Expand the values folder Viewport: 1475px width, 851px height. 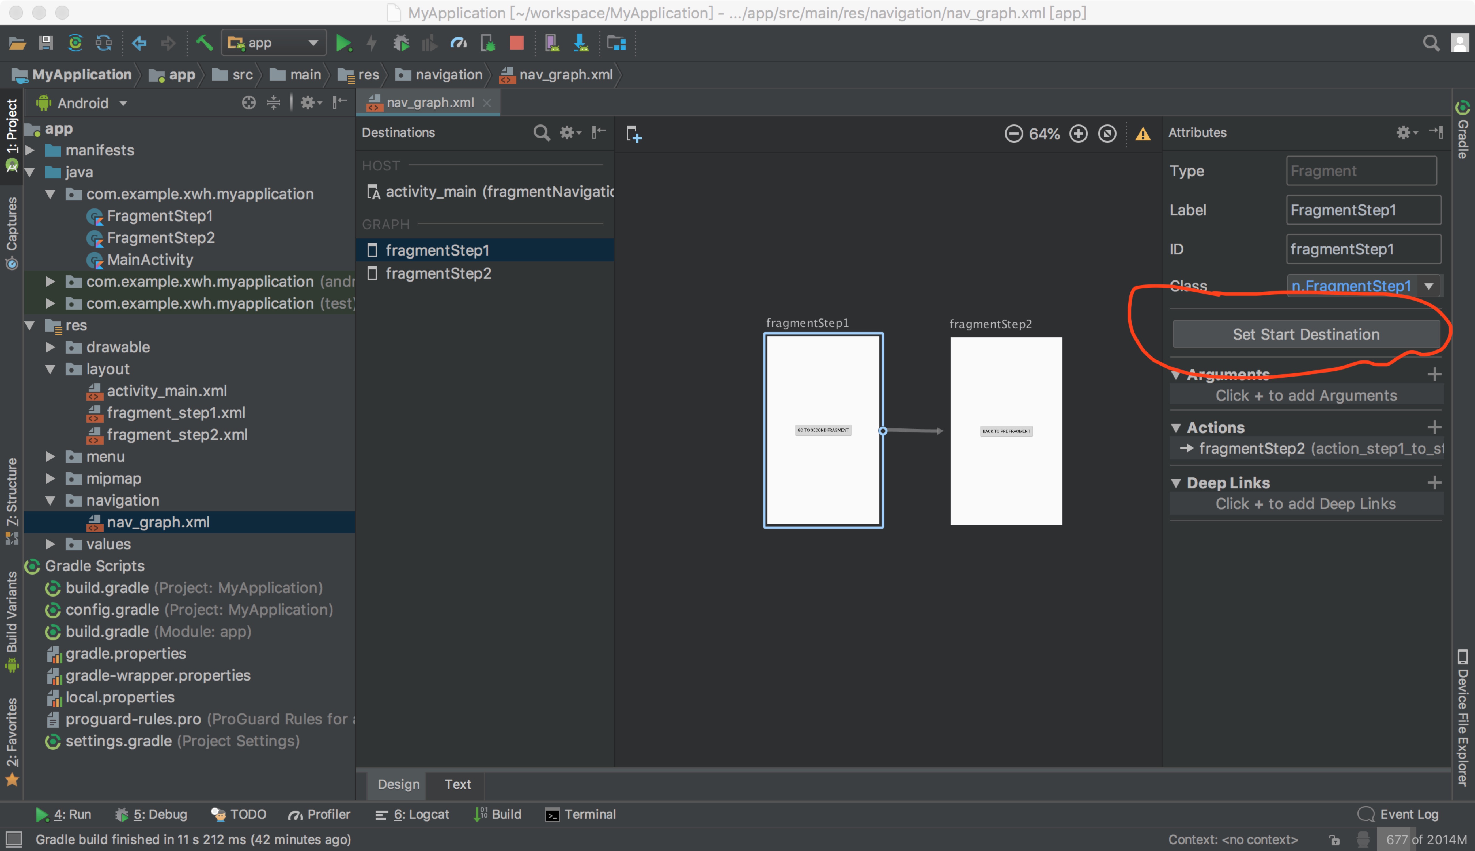pos(51,544)
